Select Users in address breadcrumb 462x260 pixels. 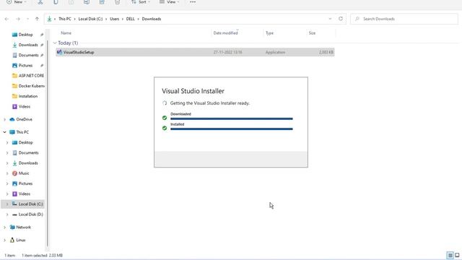115,19
